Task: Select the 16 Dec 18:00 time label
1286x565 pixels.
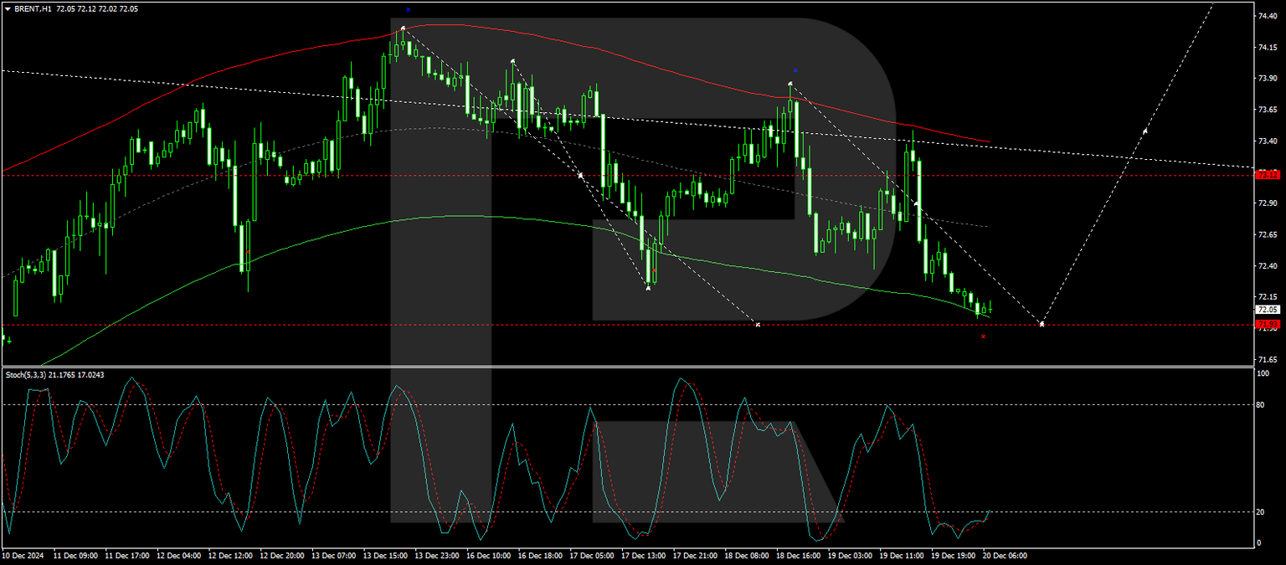Action: pos(541,555)
